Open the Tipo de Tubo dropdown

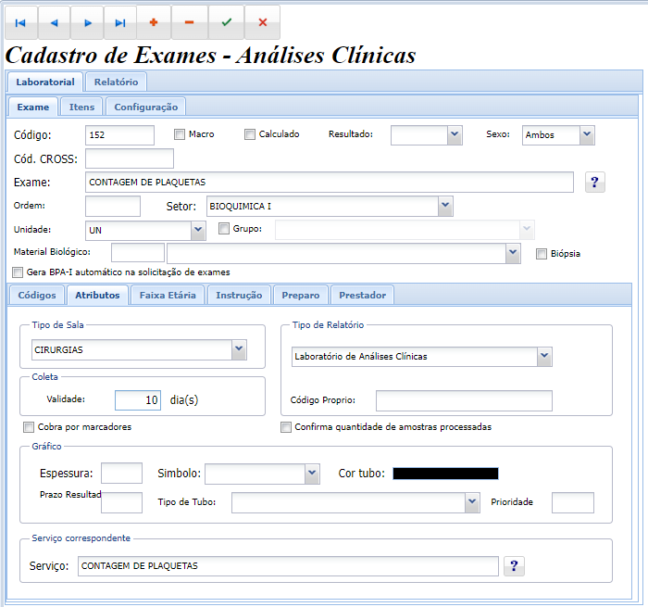tap(472, 502)
